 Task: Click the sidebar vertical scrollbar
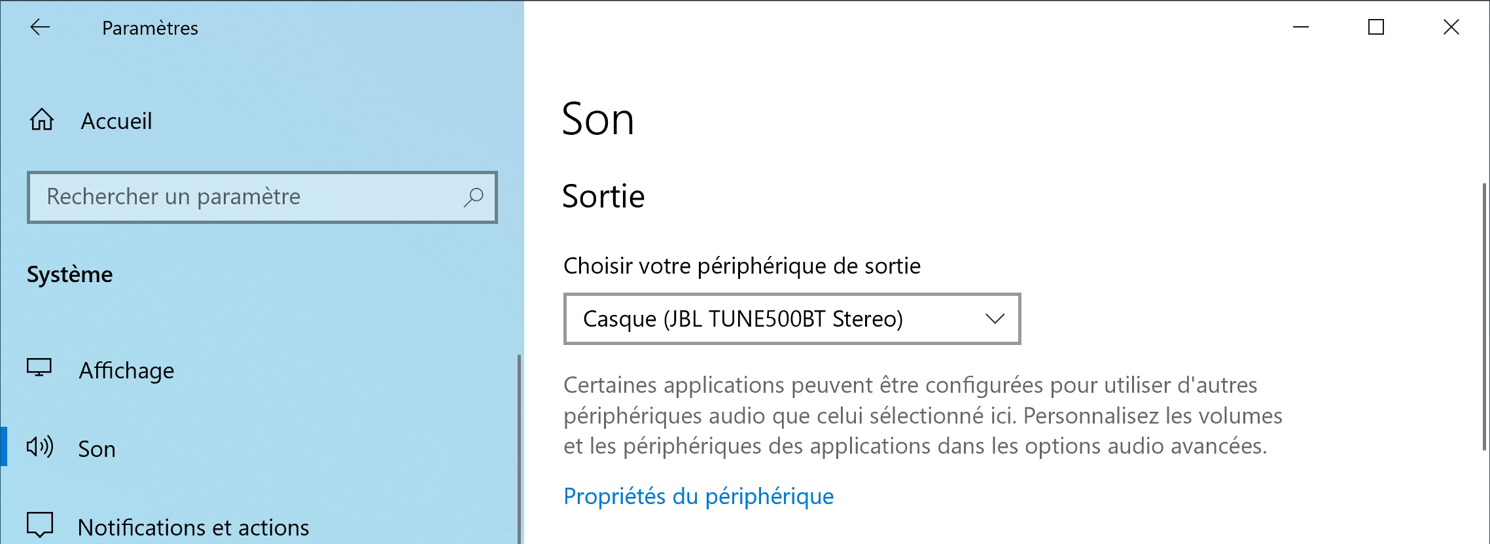coord(519,449)
